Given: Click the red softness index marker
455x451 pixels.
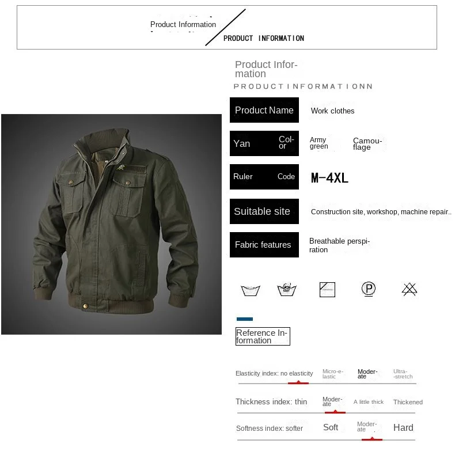Looking at the screenshot, I should (x=372, y=439).
